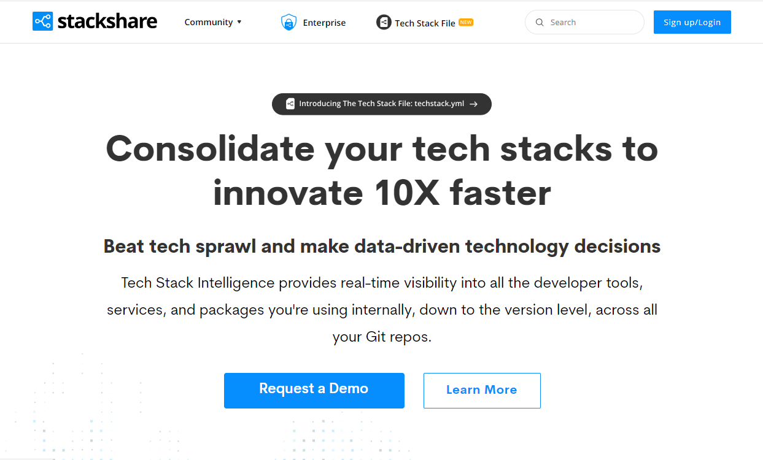Open the techstack.yml announcement link
Image resolution: width=763 pixels, height=460 pixels.
click(x=381, y=104)
